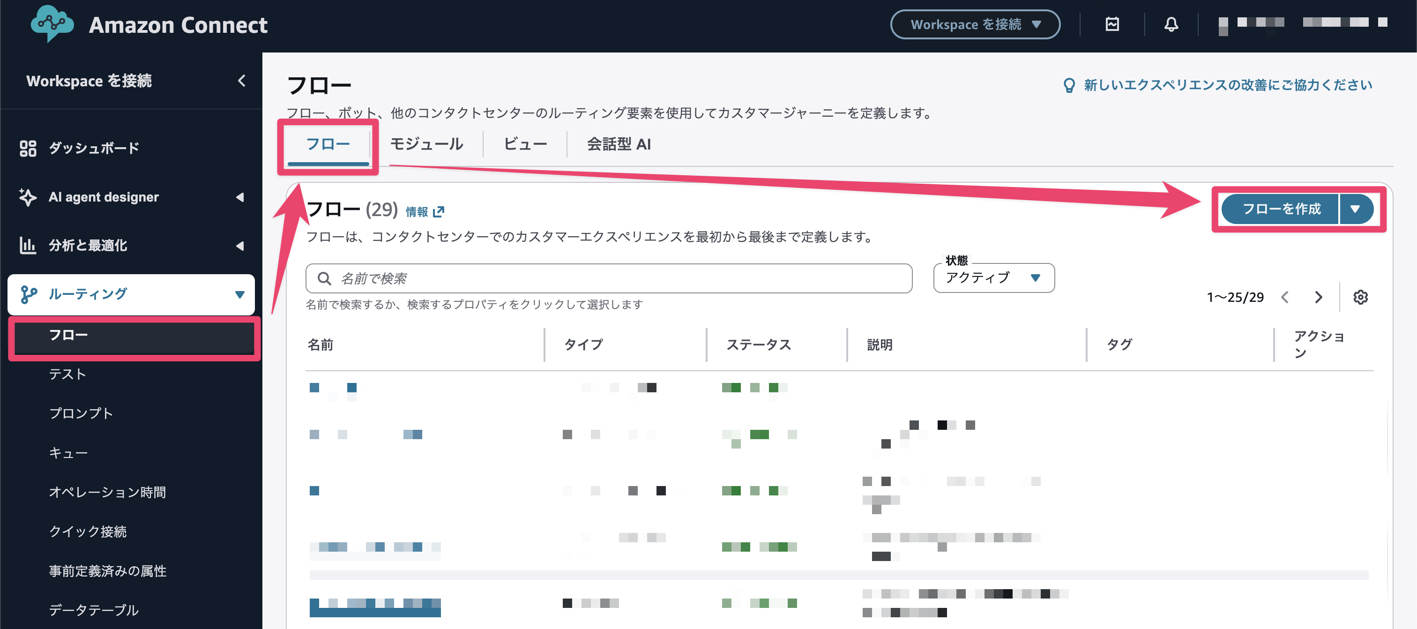Switch to the モジュール tab
The image size is (1417, 629).
(426, 144)
